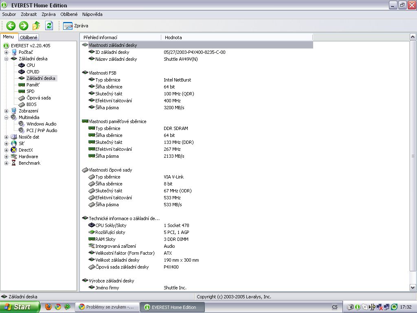Image resolution: width=417 pixels, height=313 pixels.
Task: Click the value VIA V-Link
Action: click(x=173, y=177)
